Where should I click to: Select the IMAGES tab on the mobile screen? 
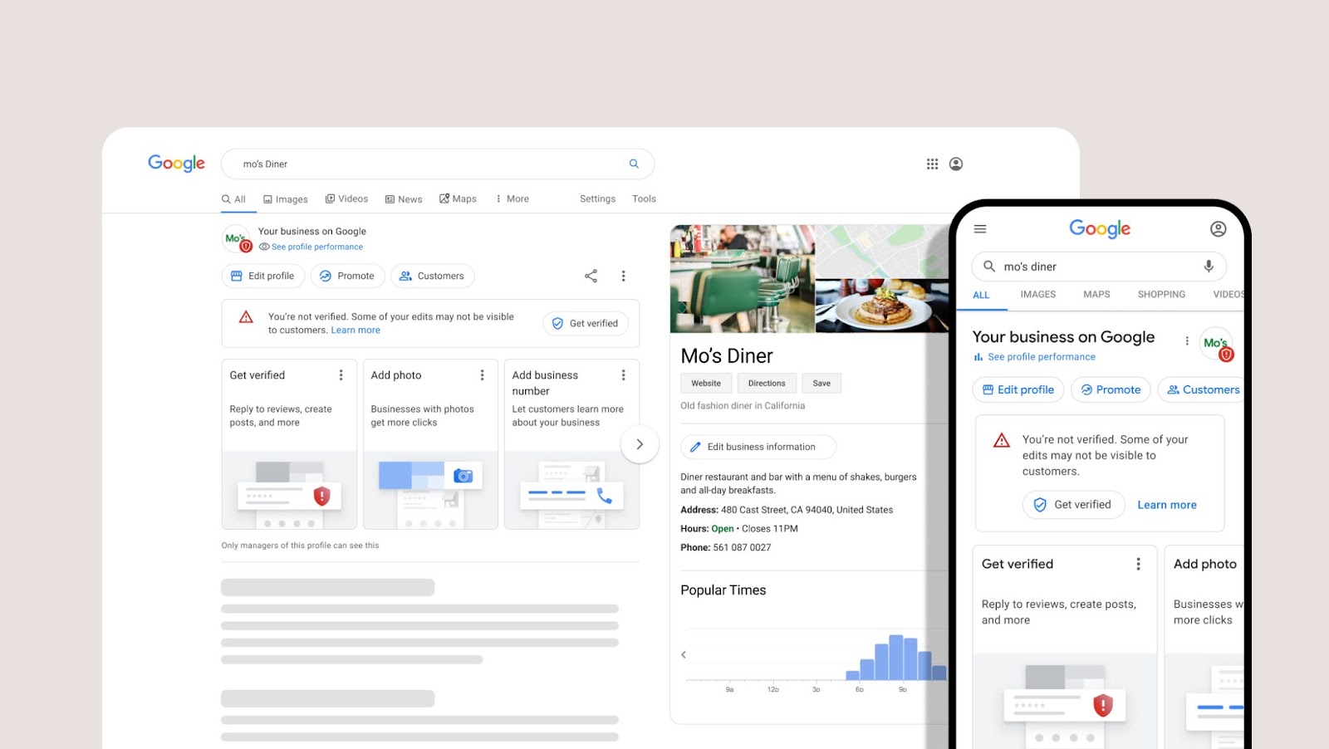(x=1037, y=294)
